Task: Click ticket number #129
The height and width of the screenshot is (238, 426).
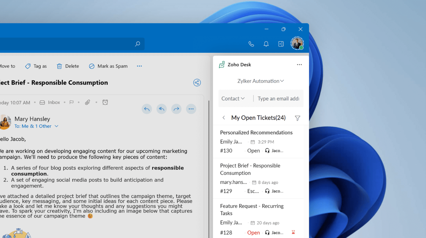Action: click(x=226, y=191)
